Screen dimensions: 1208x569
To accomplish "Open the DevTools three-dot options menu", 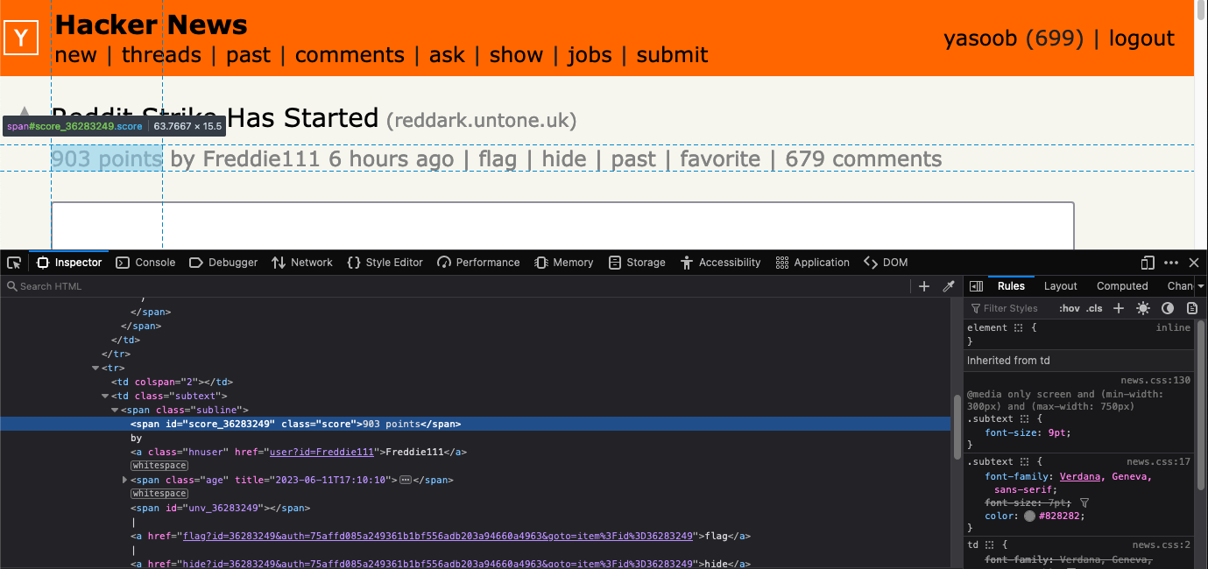I will point(1171,263).
